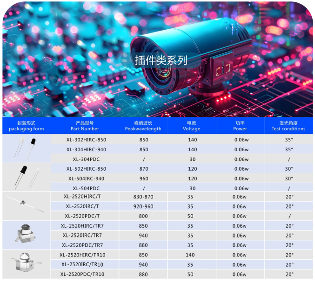This screenshot has width=315, height=281.
Task: Select part number XL-504IRC-940
Action: click(x=86, y=179)
